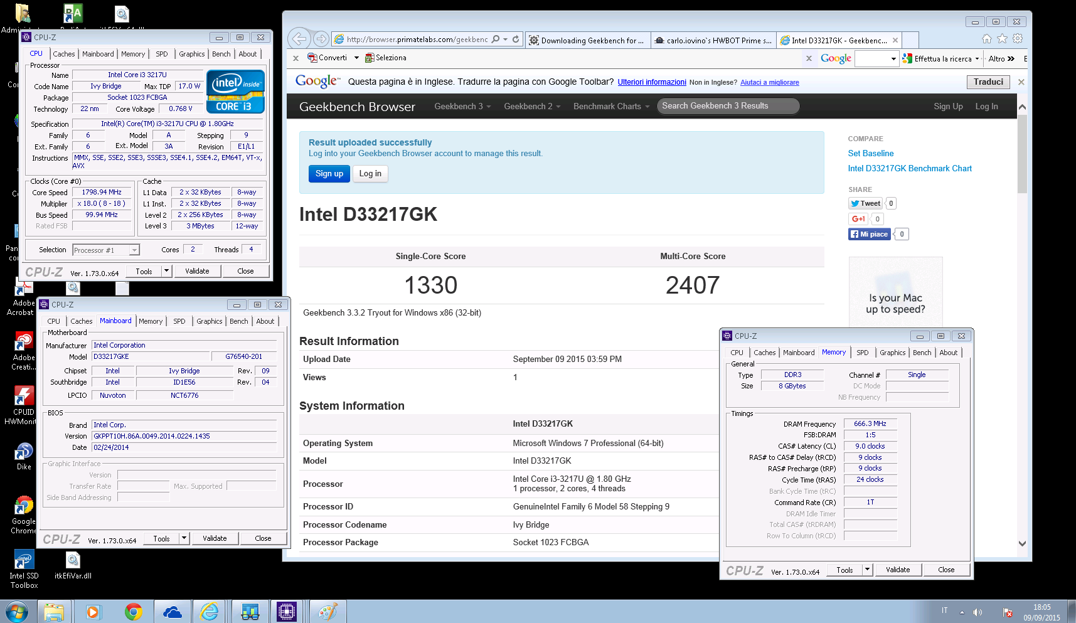Dismiss the Google translate bar
1076x623 pixels.
click(x=1021, y=82)
